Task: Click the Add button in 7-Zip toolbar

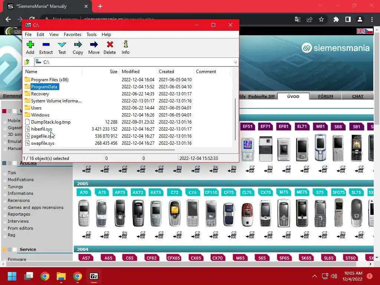Action: 30,48
